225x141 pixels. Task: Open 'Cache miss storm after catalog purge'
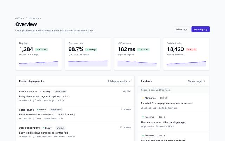[163, 122]
